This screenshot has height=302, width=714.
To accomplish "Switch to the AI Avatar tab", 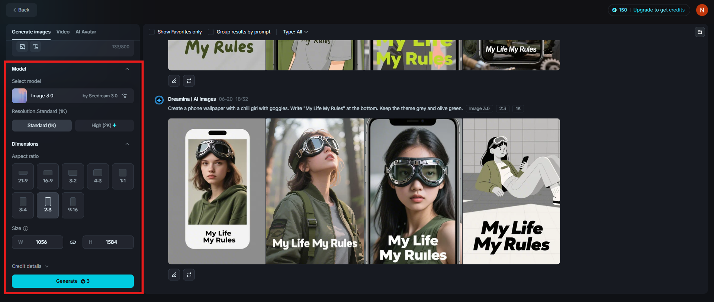I will (86, 32).
